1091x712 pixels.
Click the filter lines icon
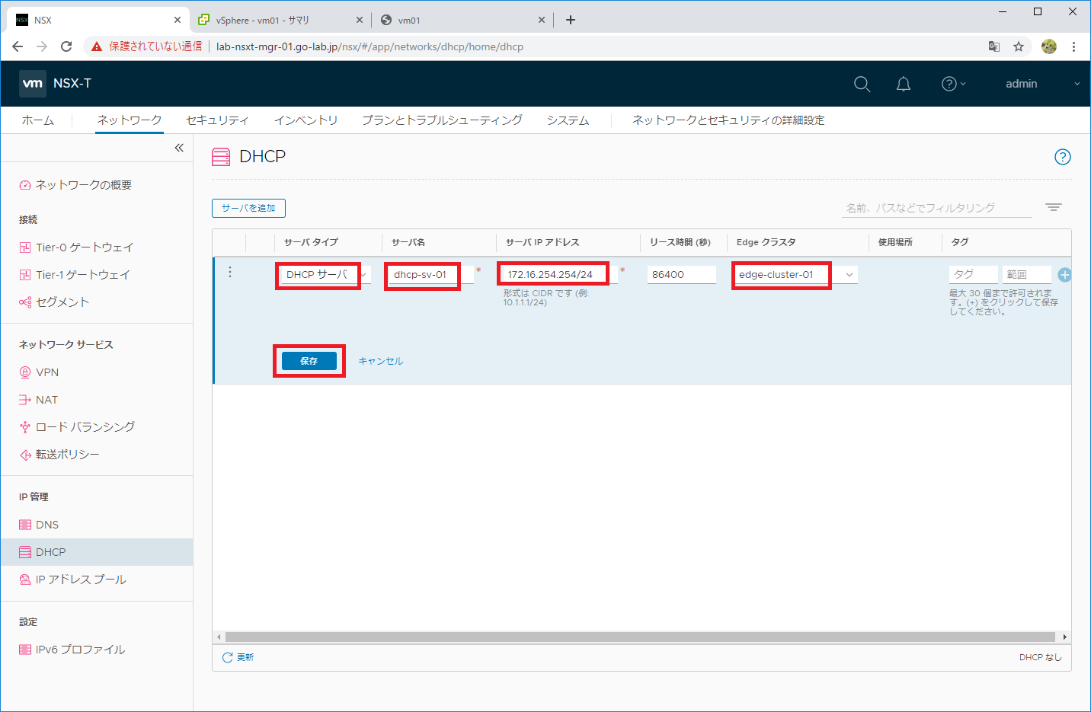tap(1054, 207)
